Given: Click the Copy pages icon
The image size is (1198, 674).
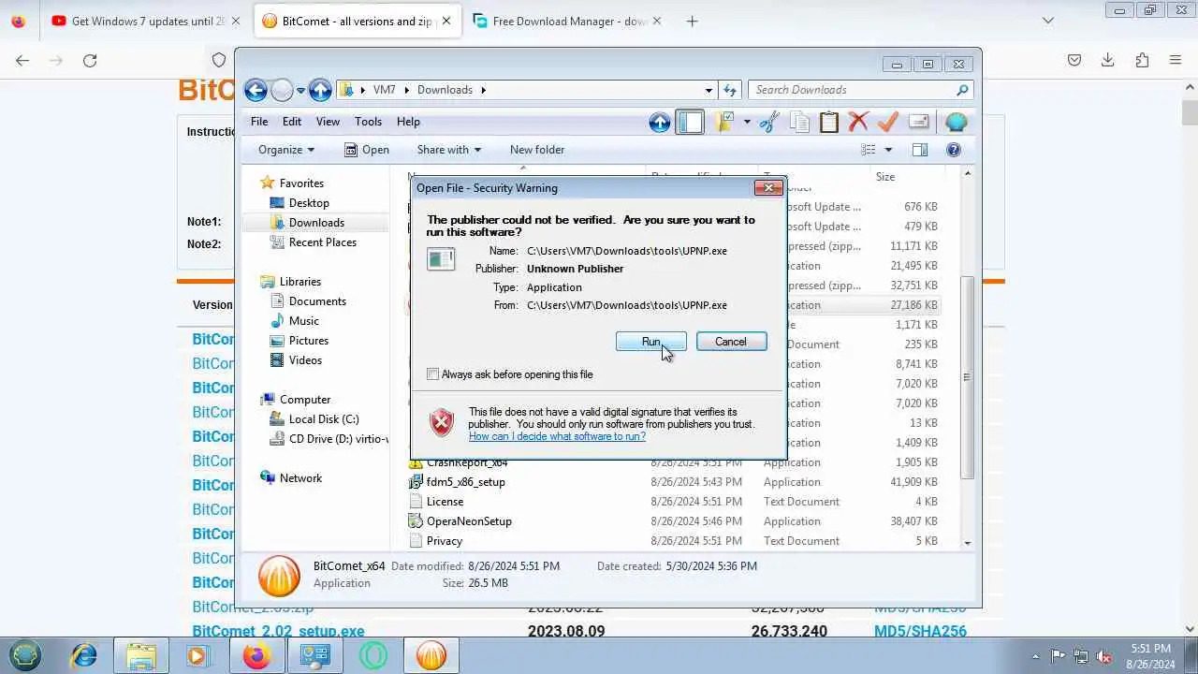Looking at the screenshot, I should [x=799, y=123].
